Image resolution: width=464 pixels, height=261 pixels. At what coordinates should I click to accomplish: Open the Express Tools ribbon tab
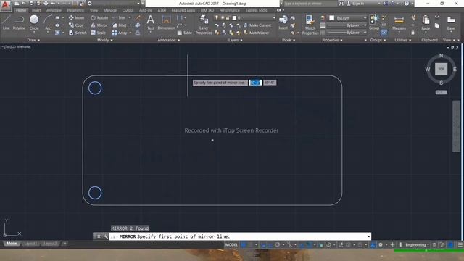point(256,10)
